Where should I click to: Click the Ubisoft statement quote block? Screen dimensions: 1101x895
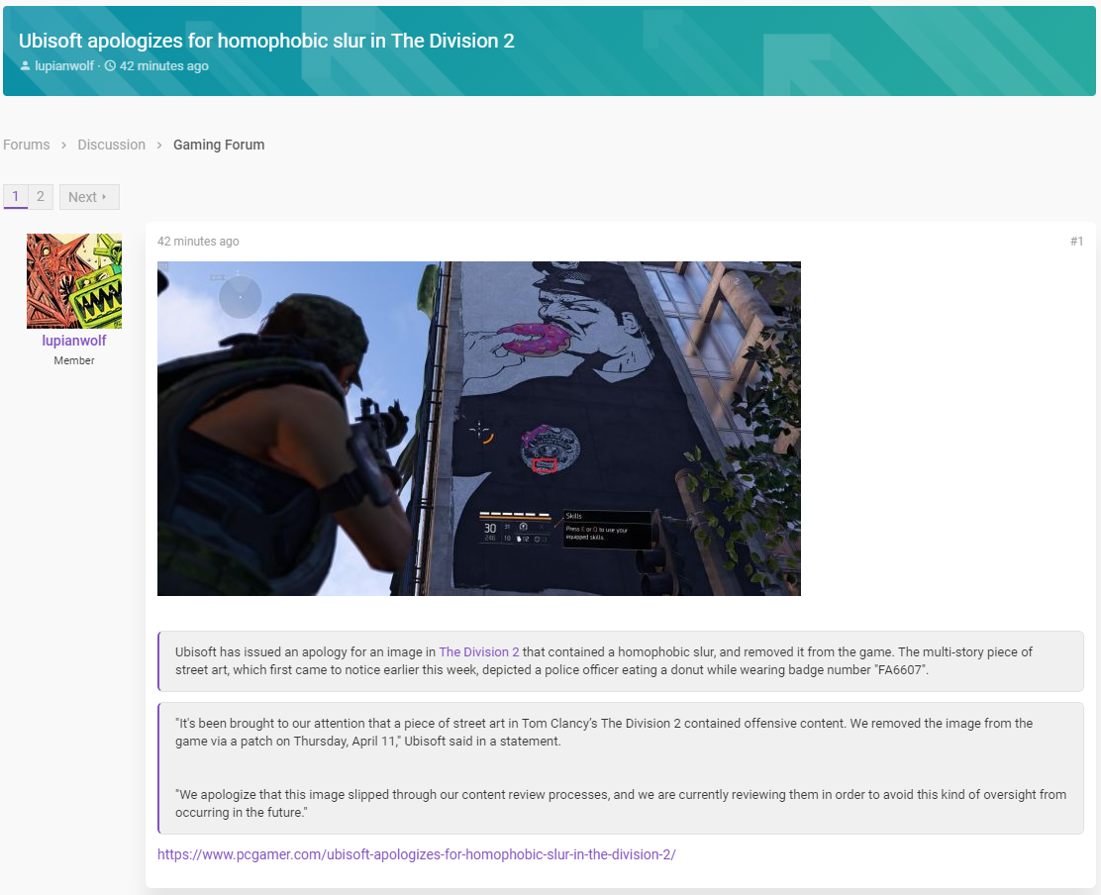click(x=621, y=768)
